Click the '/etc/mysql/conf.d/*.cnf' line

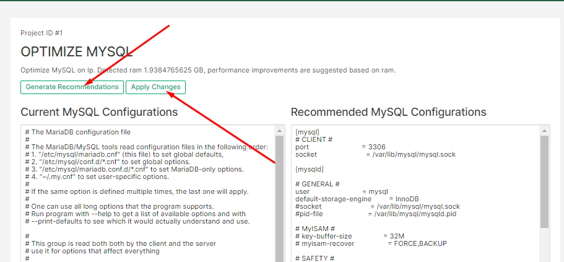108,162
